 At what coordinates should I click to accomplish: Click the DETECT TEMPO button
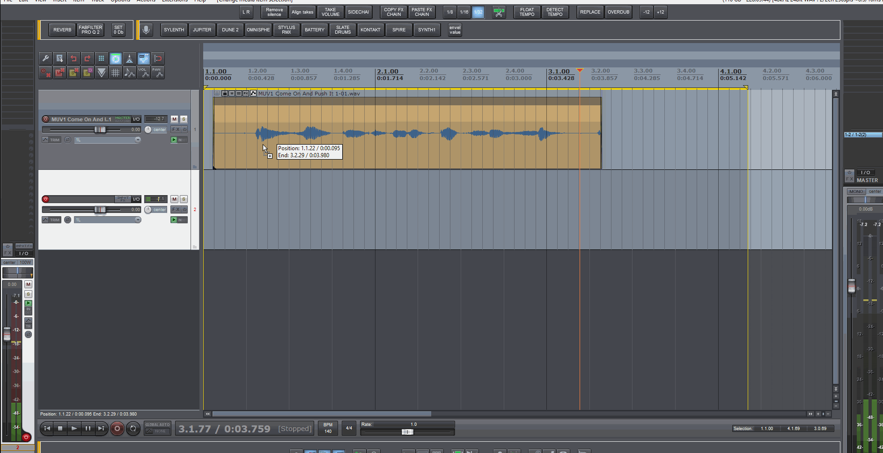[x=555, y=12]
